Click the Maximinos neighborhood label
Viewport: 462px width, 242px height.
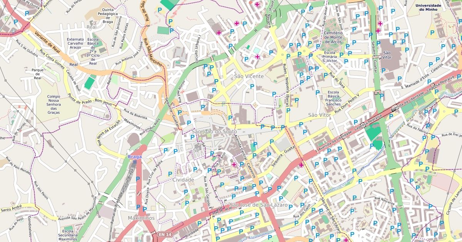(x=141, y=218)
